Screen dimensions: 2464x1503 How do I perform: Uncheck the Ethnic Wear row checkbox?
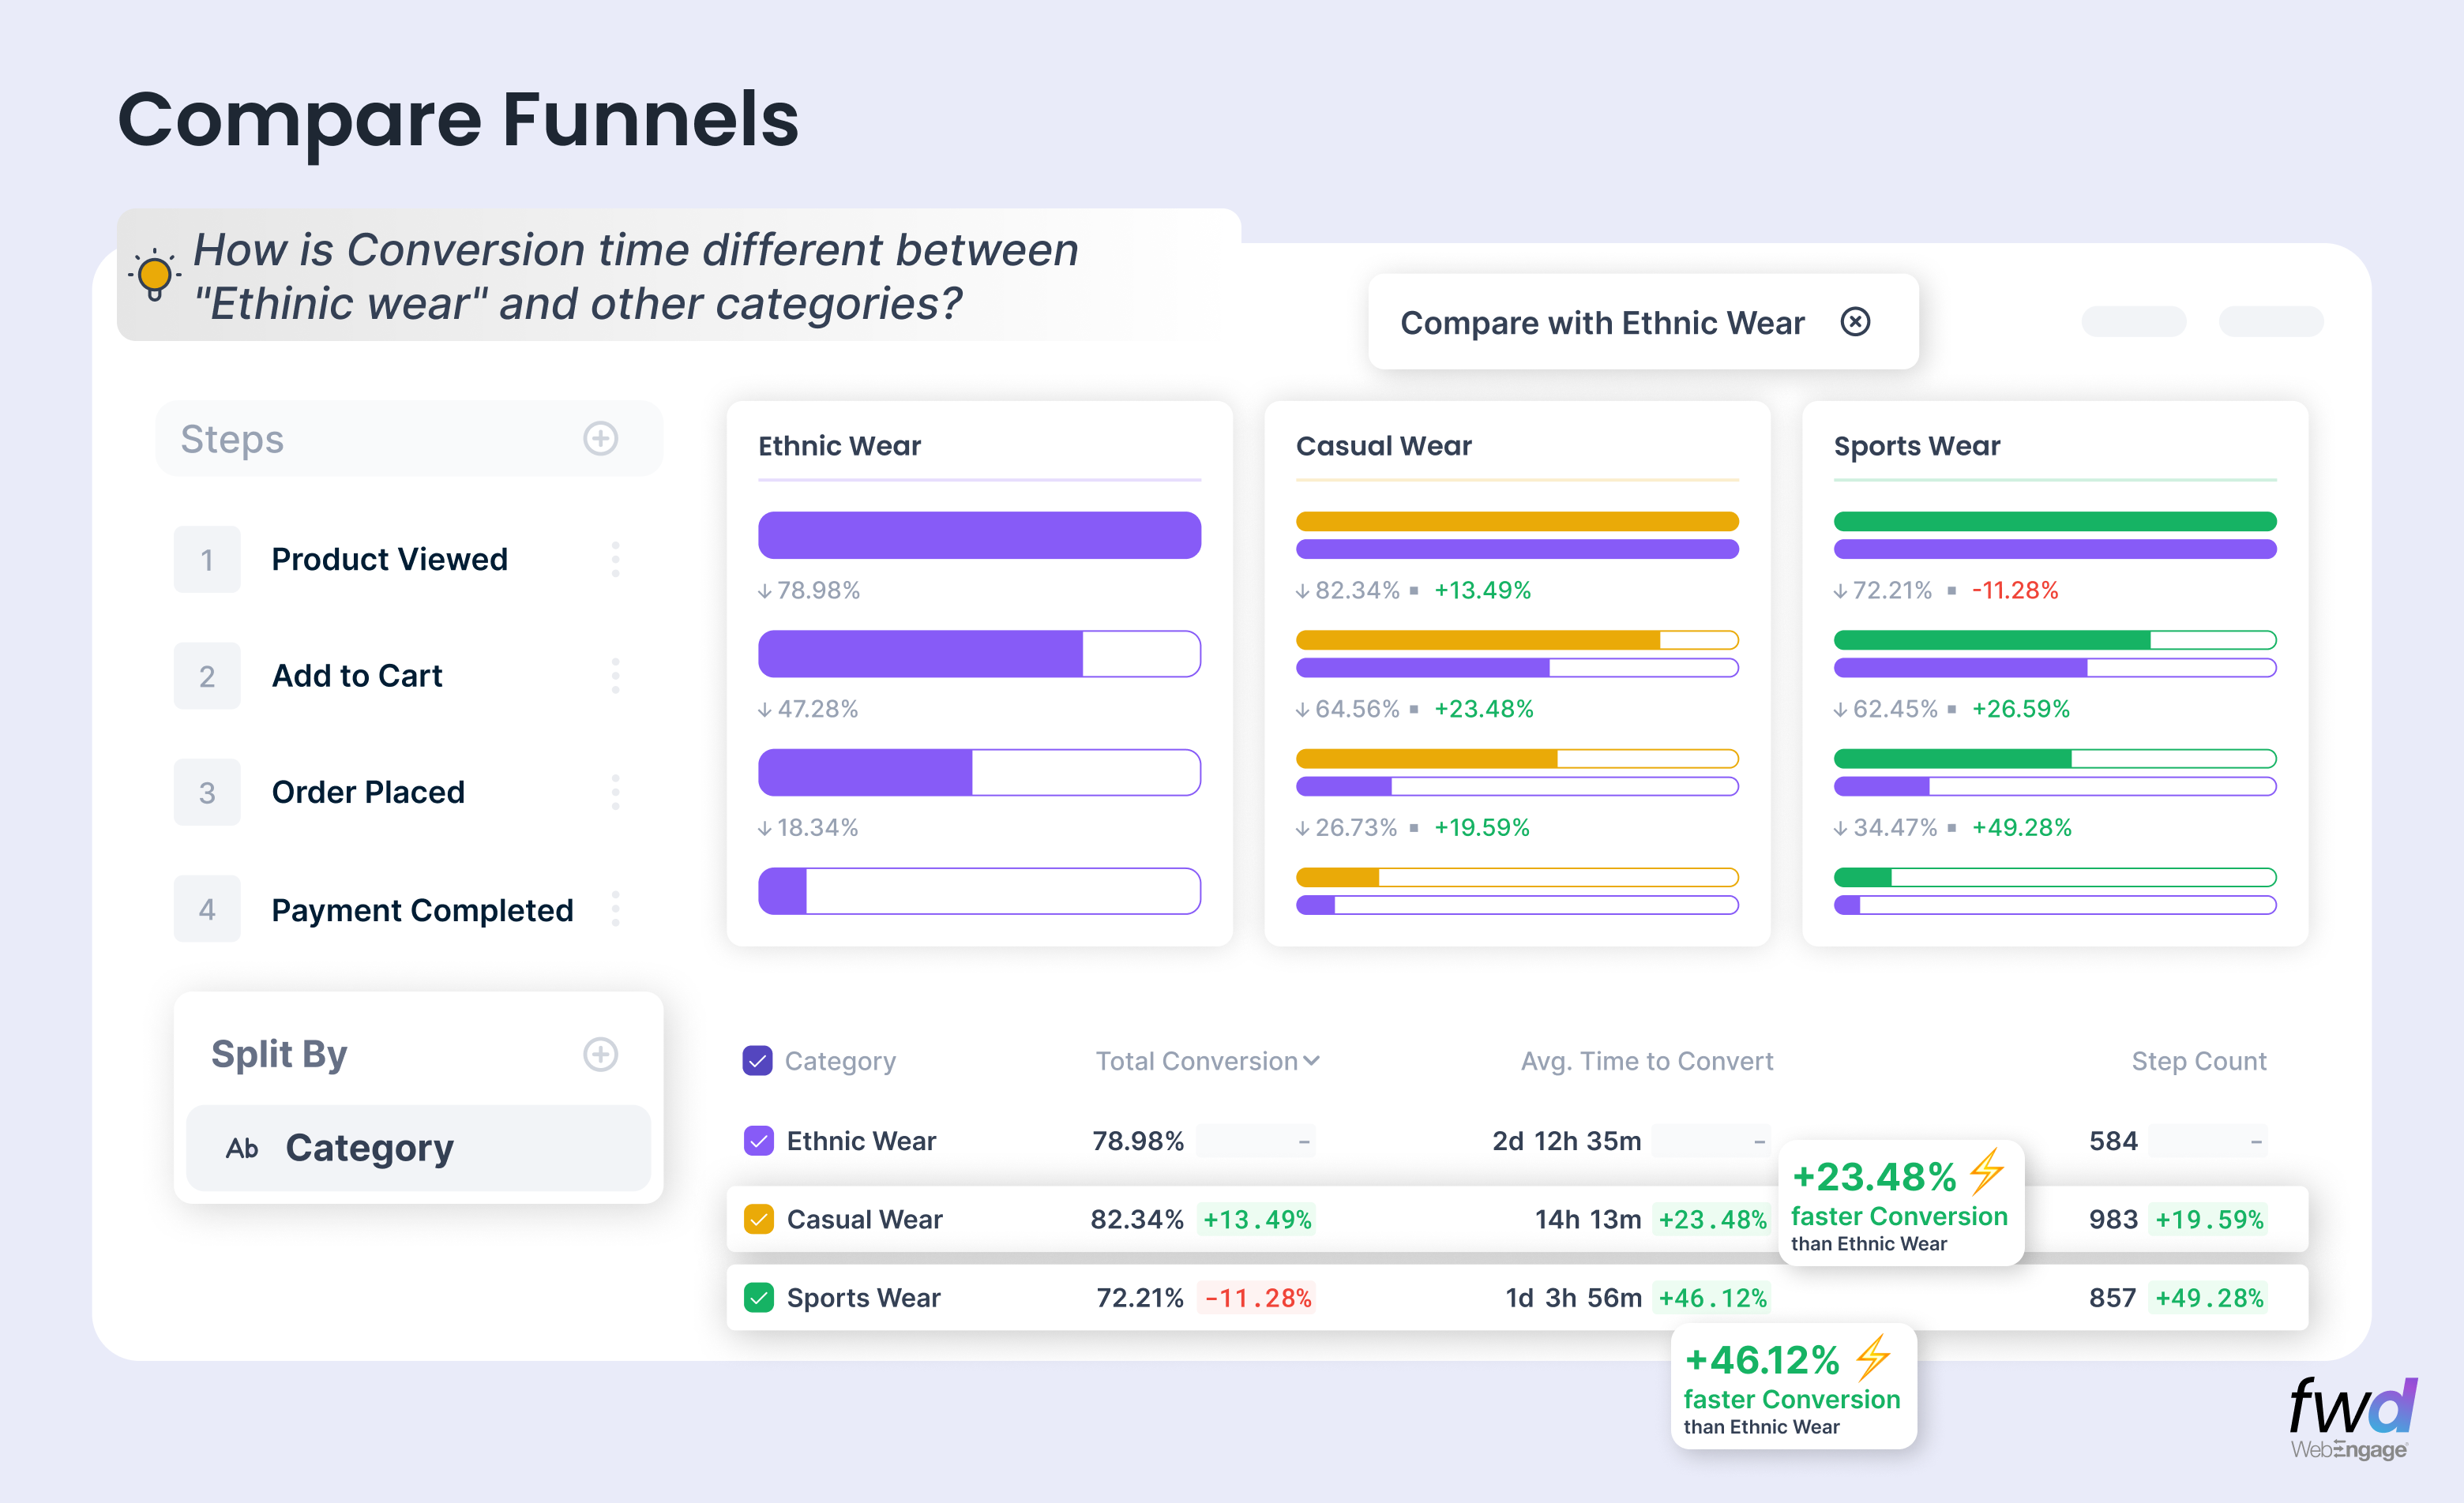pos(758,1140)
